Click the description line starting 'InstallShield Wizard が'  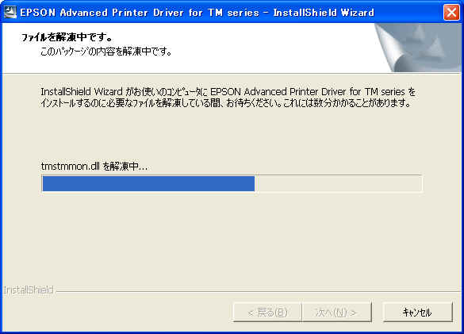tap(228, 92)
